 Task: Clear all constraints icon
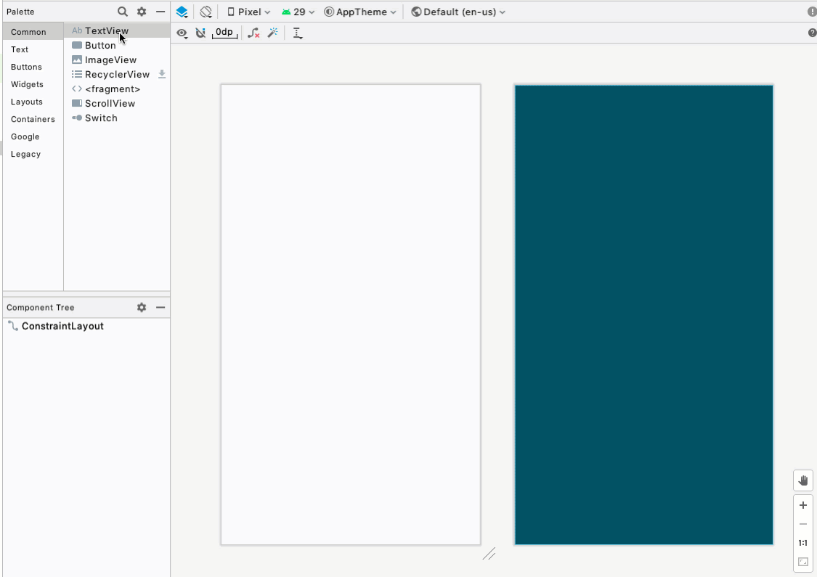click(x=253, y=33)
